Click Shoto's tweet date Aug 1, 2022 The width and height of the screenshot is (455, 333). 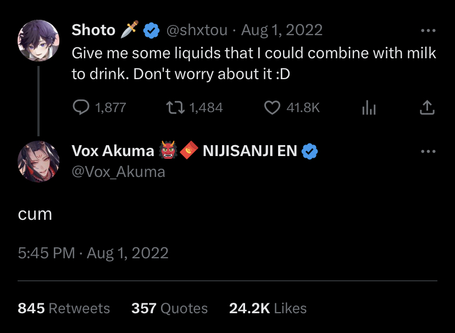click(x=282, y=31)
